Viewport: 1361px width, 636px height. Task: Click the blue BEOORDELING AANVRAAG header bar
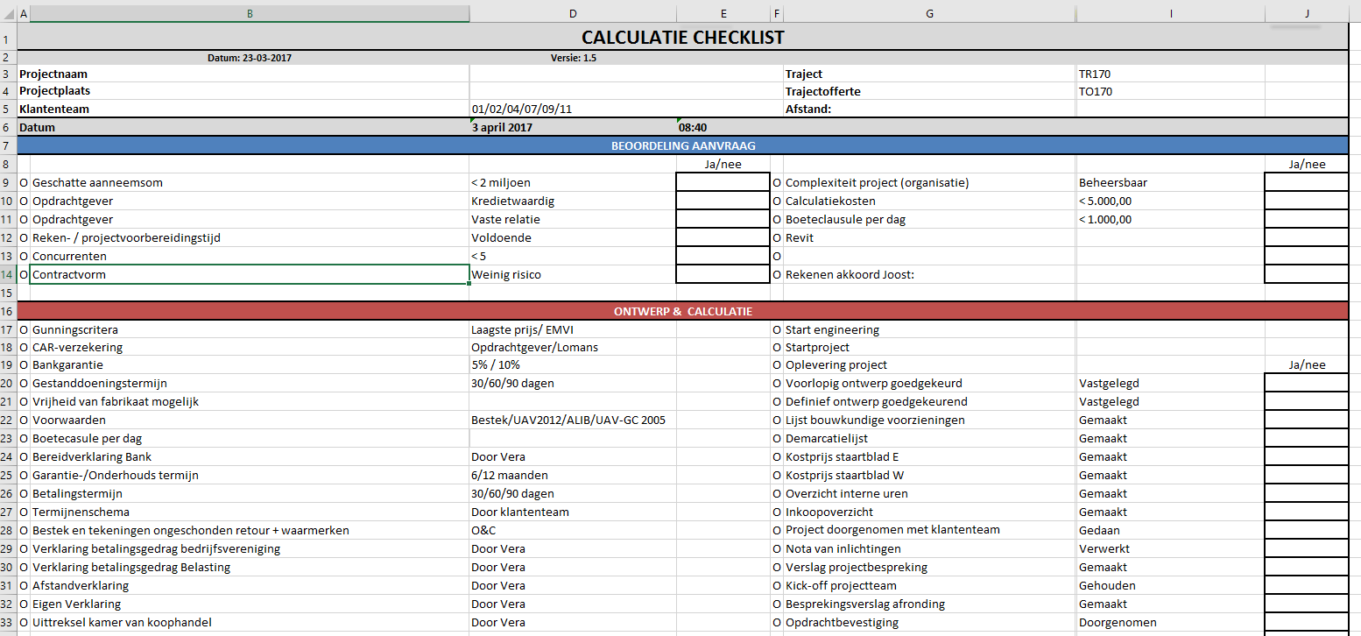point(682,145)
